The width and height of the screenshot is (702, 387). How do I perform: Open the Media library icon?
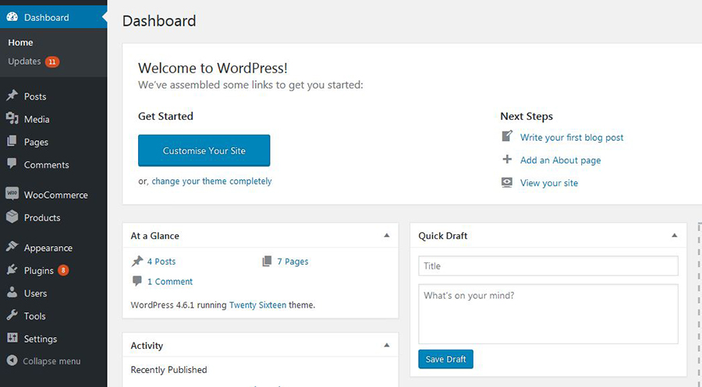point(12,118)
